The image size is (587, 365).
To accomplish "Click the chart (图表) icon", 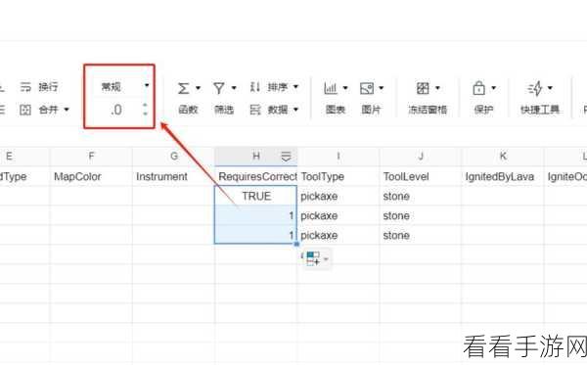I will pyautogui.click(x=331, y=88).
